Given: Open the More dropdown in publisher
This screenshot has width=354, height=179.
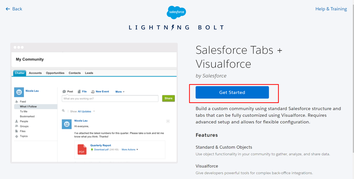Looking at the screenshot, I should coord(120,92).
